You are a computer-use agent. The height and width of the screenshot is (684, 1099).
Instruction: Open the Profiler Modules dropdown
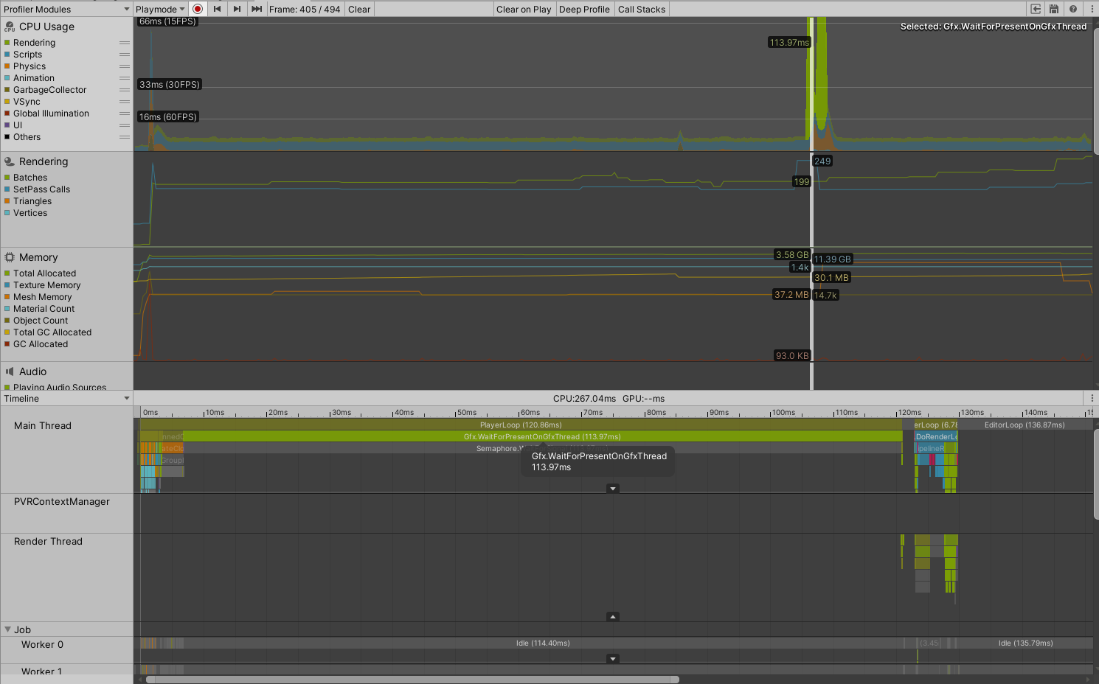coord(66,9)
